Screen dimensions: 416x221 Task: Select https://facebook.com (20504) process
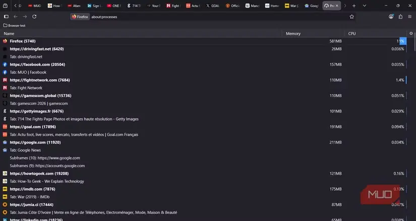(204, 64)
